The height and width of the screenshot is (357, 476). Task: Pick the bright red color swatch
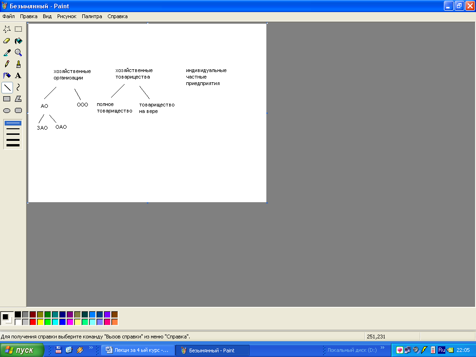(x=33, y=322)
